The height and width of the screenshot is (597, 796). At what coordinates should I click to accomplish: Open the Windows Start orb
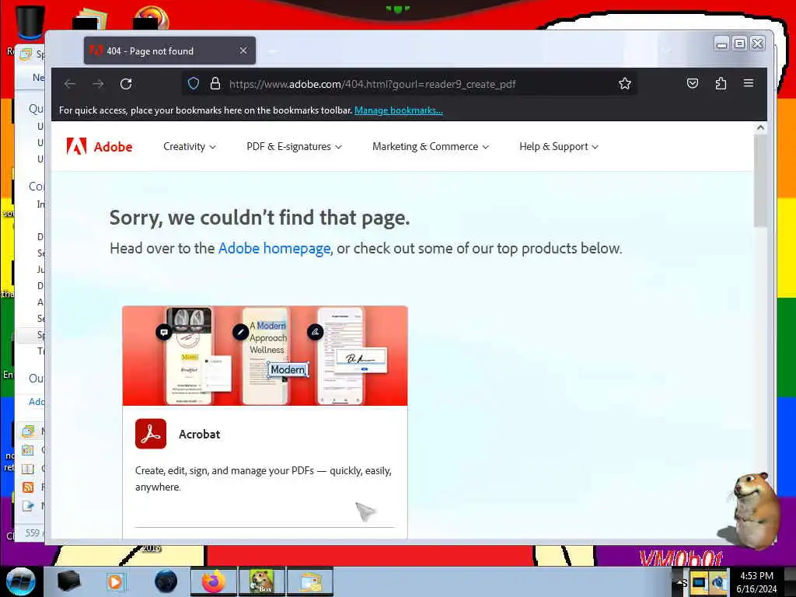pyautogui.click(x=20, y=581)
